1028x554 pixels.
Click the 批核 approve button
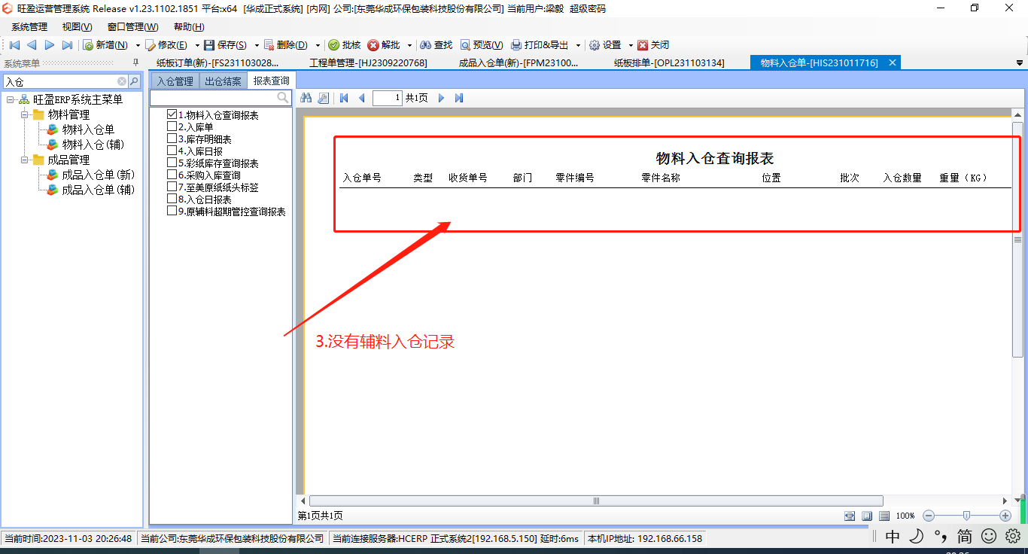pyautogui.click(x=345, y=45)
